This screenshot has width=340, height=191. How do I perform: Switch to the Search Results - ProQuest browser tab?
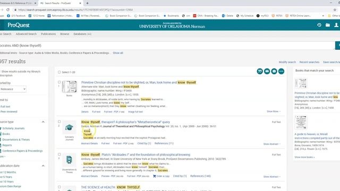[x=60, y=3]
